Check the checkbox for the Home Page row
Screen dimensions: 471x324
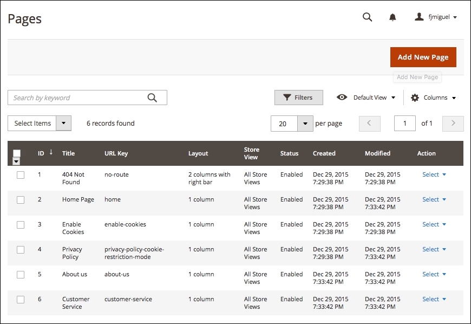coord(21,199)
